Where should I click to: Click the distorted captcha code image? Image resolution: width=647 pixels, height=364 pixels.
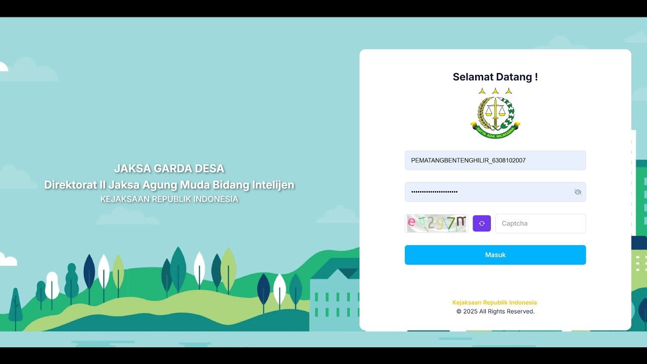[x=436, y=223]
